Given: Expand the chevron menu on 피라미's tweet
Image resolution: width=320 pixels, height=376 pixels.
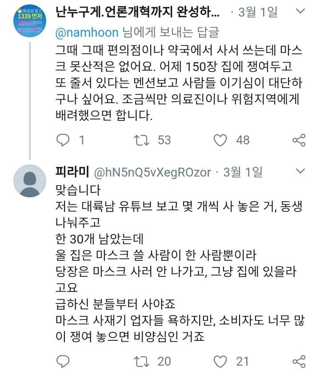Looking at the screenshot, I should click(300, 171).
